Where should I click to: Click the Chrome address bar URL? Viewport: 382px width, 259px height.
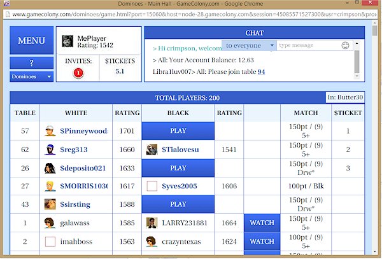click(194, 15)
